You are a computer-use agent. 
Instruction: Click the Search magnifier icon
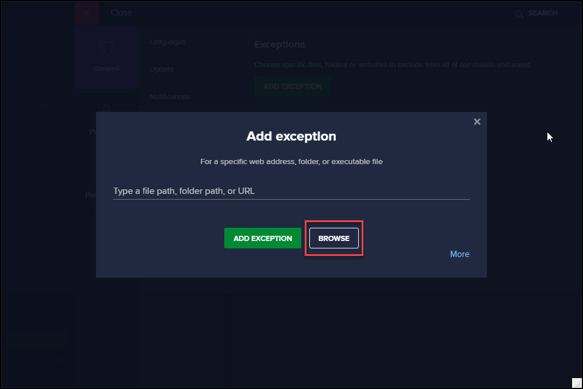(519, 13)
